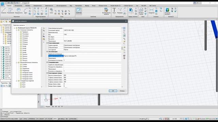
Task: Collapse the Стальные элементы tree node
Action: (x=17, y=30)
